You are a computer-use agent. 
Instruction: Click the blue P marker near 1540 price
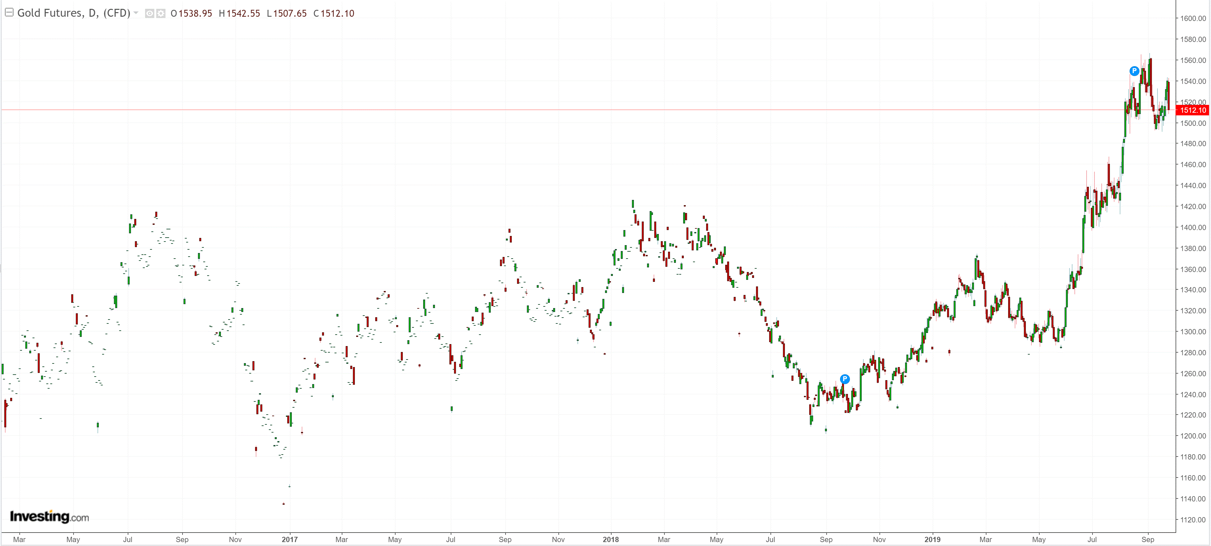tap(1134, 71)
